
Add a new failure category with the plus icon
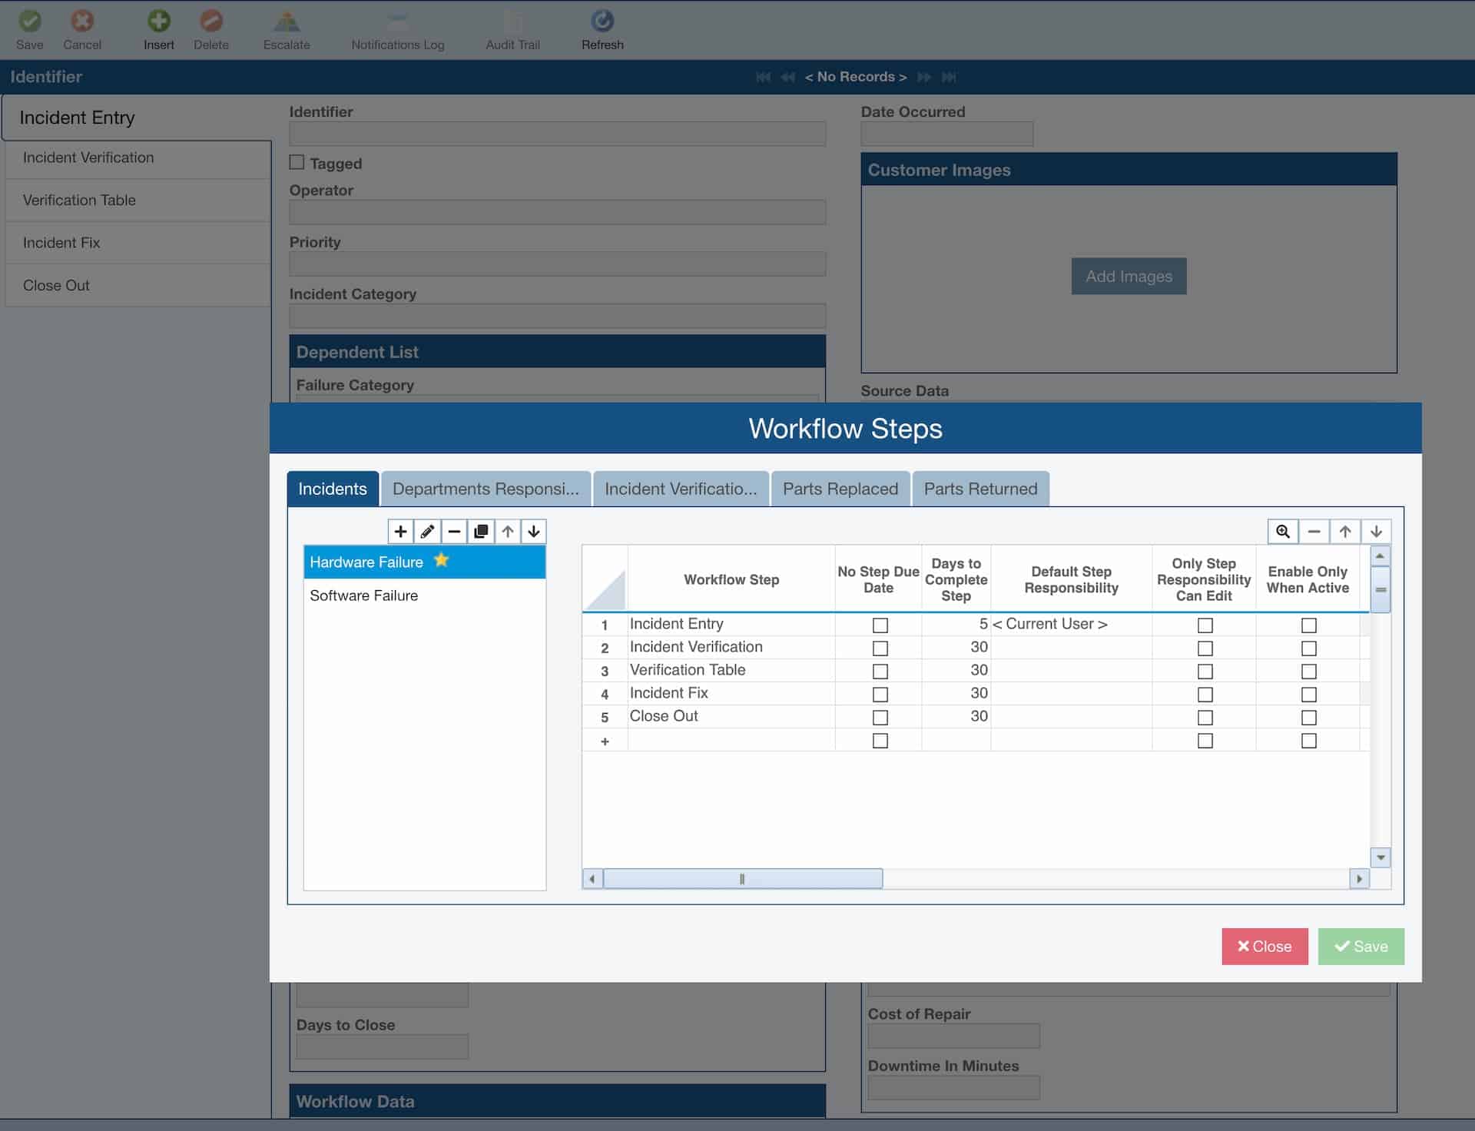tap(400, 531)
